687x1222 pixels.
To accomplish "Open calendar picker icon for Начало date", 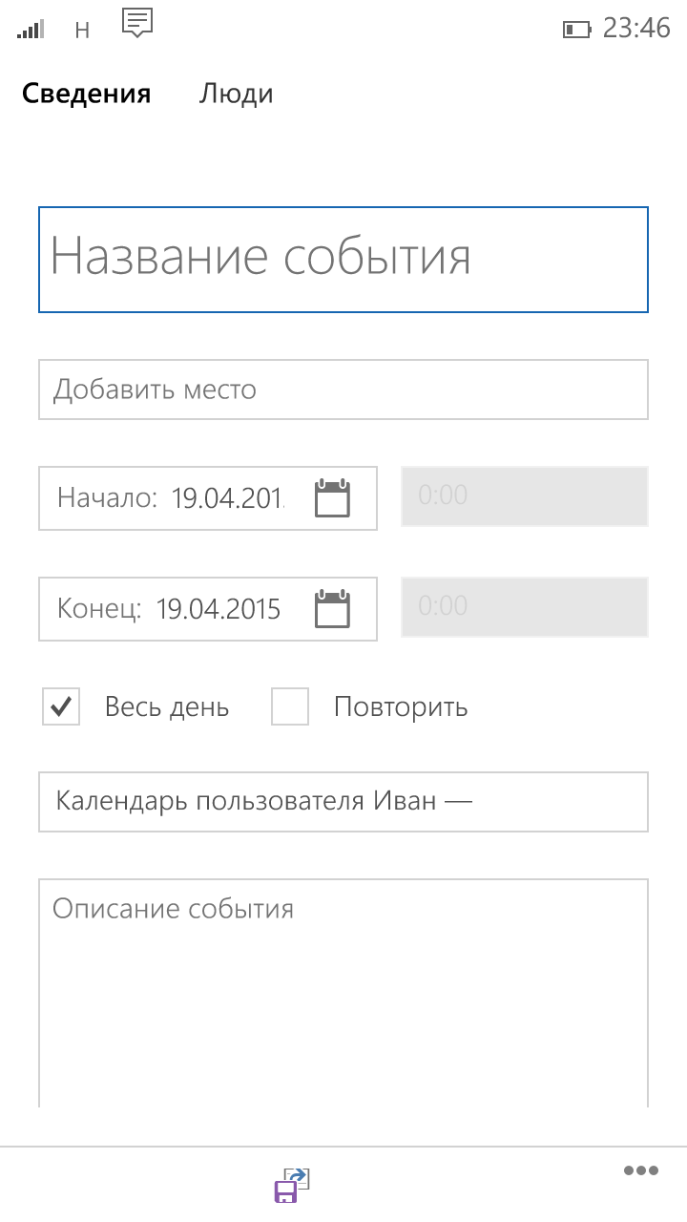I will pos(332,498).
